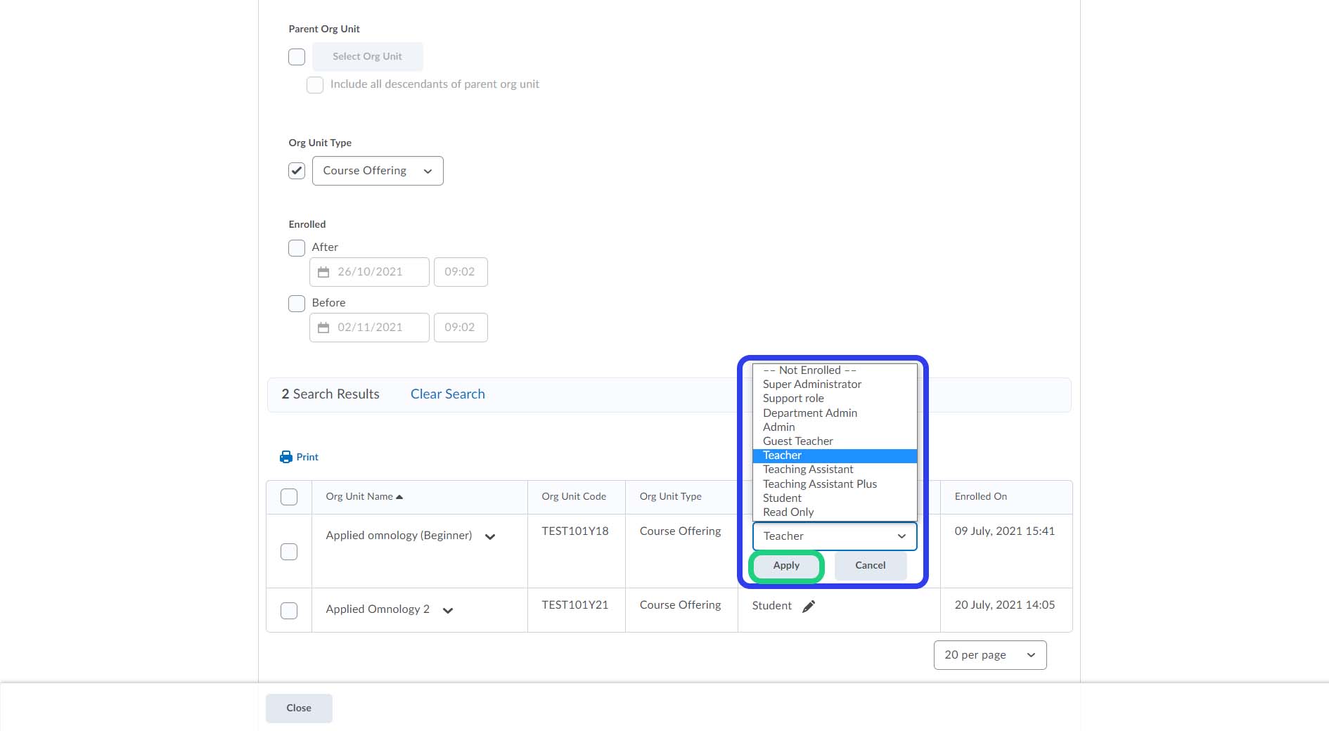Enable the Enrolled After checkbox
Viewport: 1329px width, 731px height.
(297, 248)
